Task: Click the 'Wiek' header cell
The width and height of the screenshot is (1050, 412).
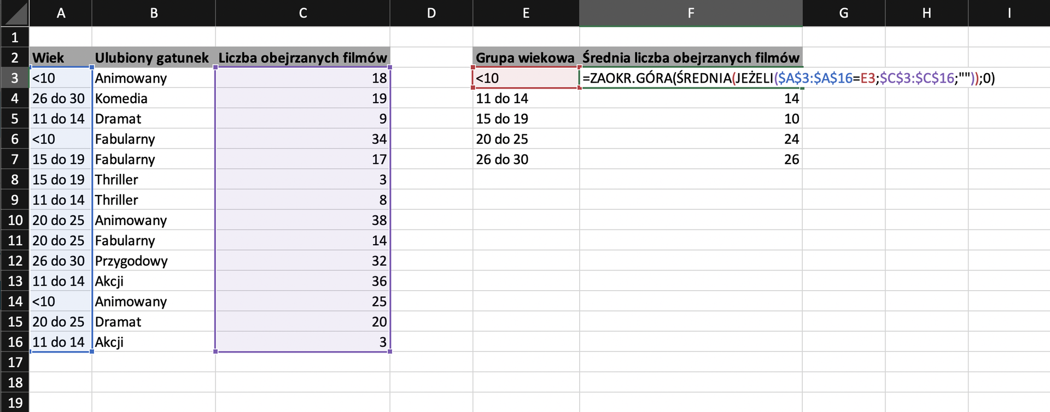Action: 61,57
